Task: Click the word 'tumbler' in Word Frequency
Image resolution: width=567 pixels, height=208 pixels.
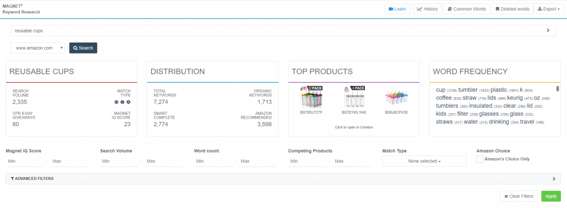Action: point(468,90)
